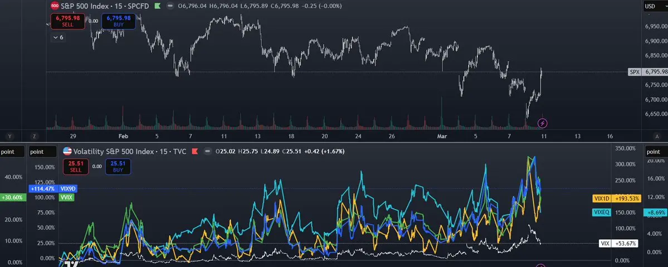Screen dimensions: 668x267
Task: Click the +8.69% VIXEQ value
Action: 656,212
